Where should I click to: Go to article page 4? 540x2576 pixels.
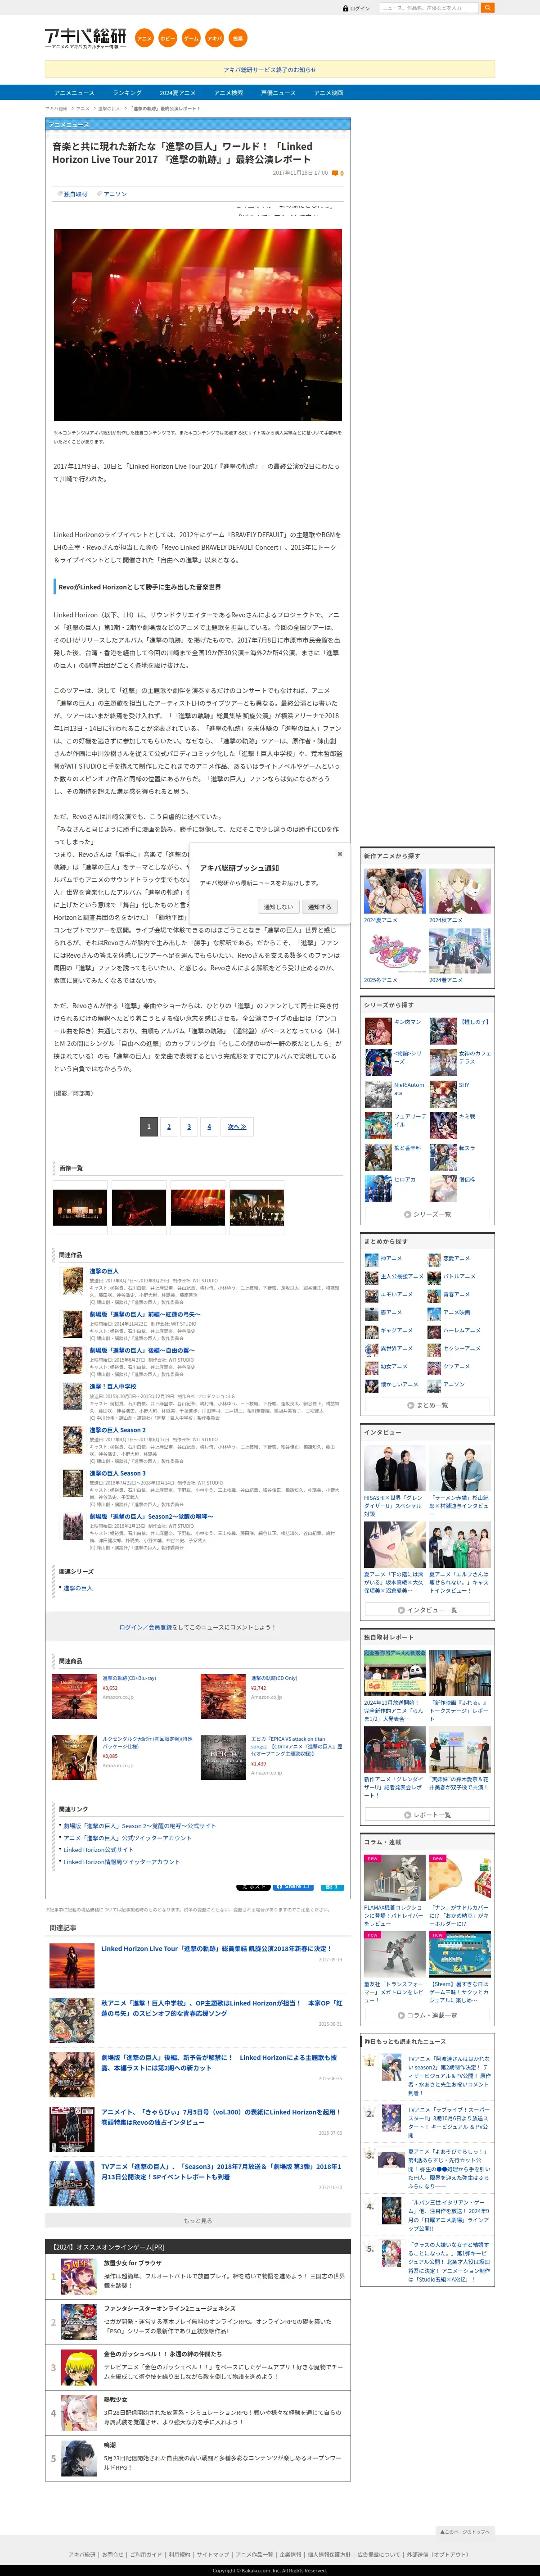209,1127
